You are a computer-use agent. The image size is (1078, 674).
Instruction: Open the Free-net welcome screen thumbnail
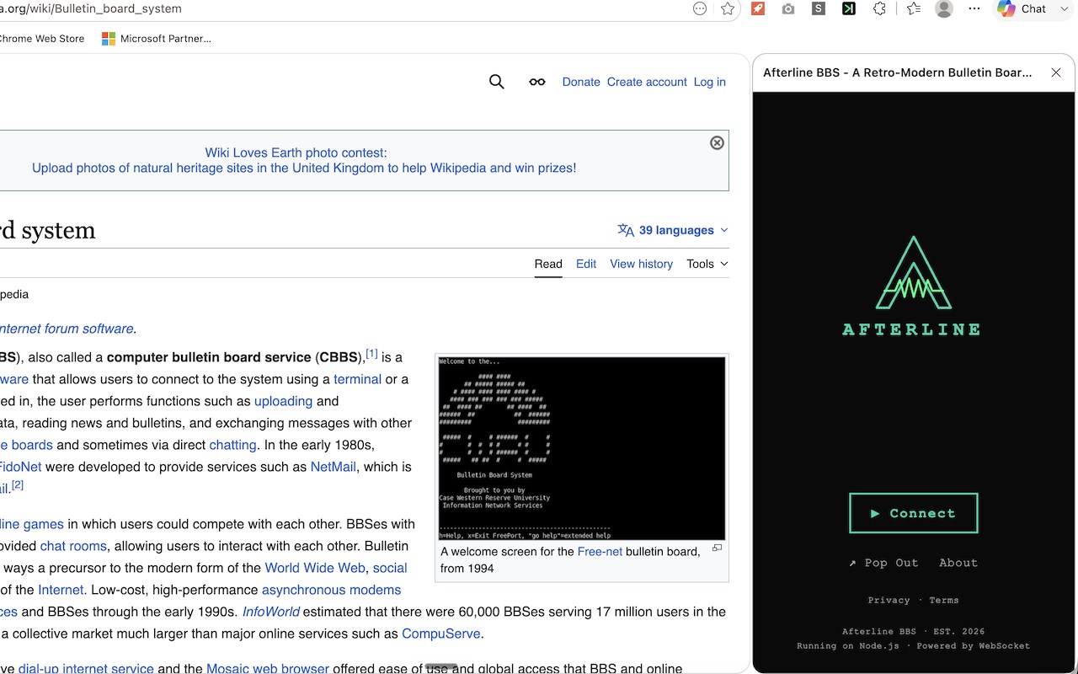point(582,448)
